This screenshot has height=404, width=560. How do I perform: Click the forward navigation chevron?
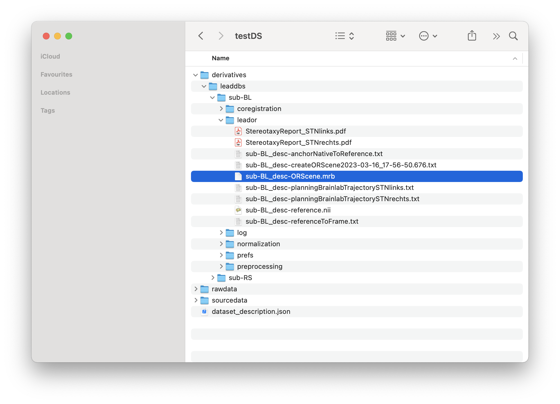click(x=221, y=36)
